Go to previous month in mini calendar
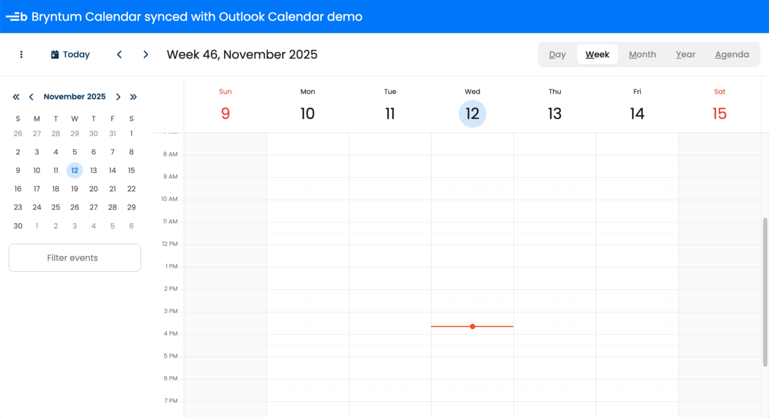 coord(31,97)
